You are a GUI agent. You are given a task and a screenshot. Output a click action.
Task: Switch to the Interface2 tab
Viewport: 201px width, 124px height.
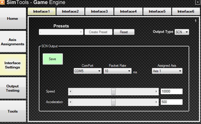[70, 11]
